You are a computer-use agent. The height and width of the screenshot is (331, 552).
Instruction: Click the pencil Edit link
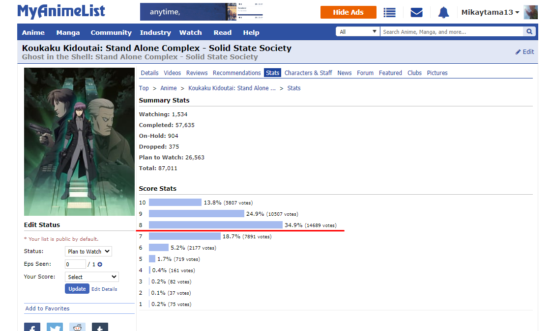[x=524, y=52]
